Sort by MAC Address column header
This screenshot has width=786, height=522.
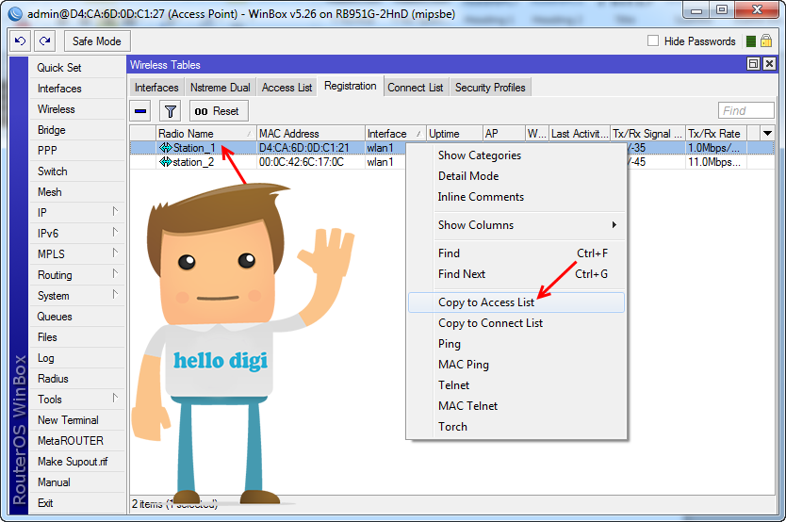pos(310,133)
